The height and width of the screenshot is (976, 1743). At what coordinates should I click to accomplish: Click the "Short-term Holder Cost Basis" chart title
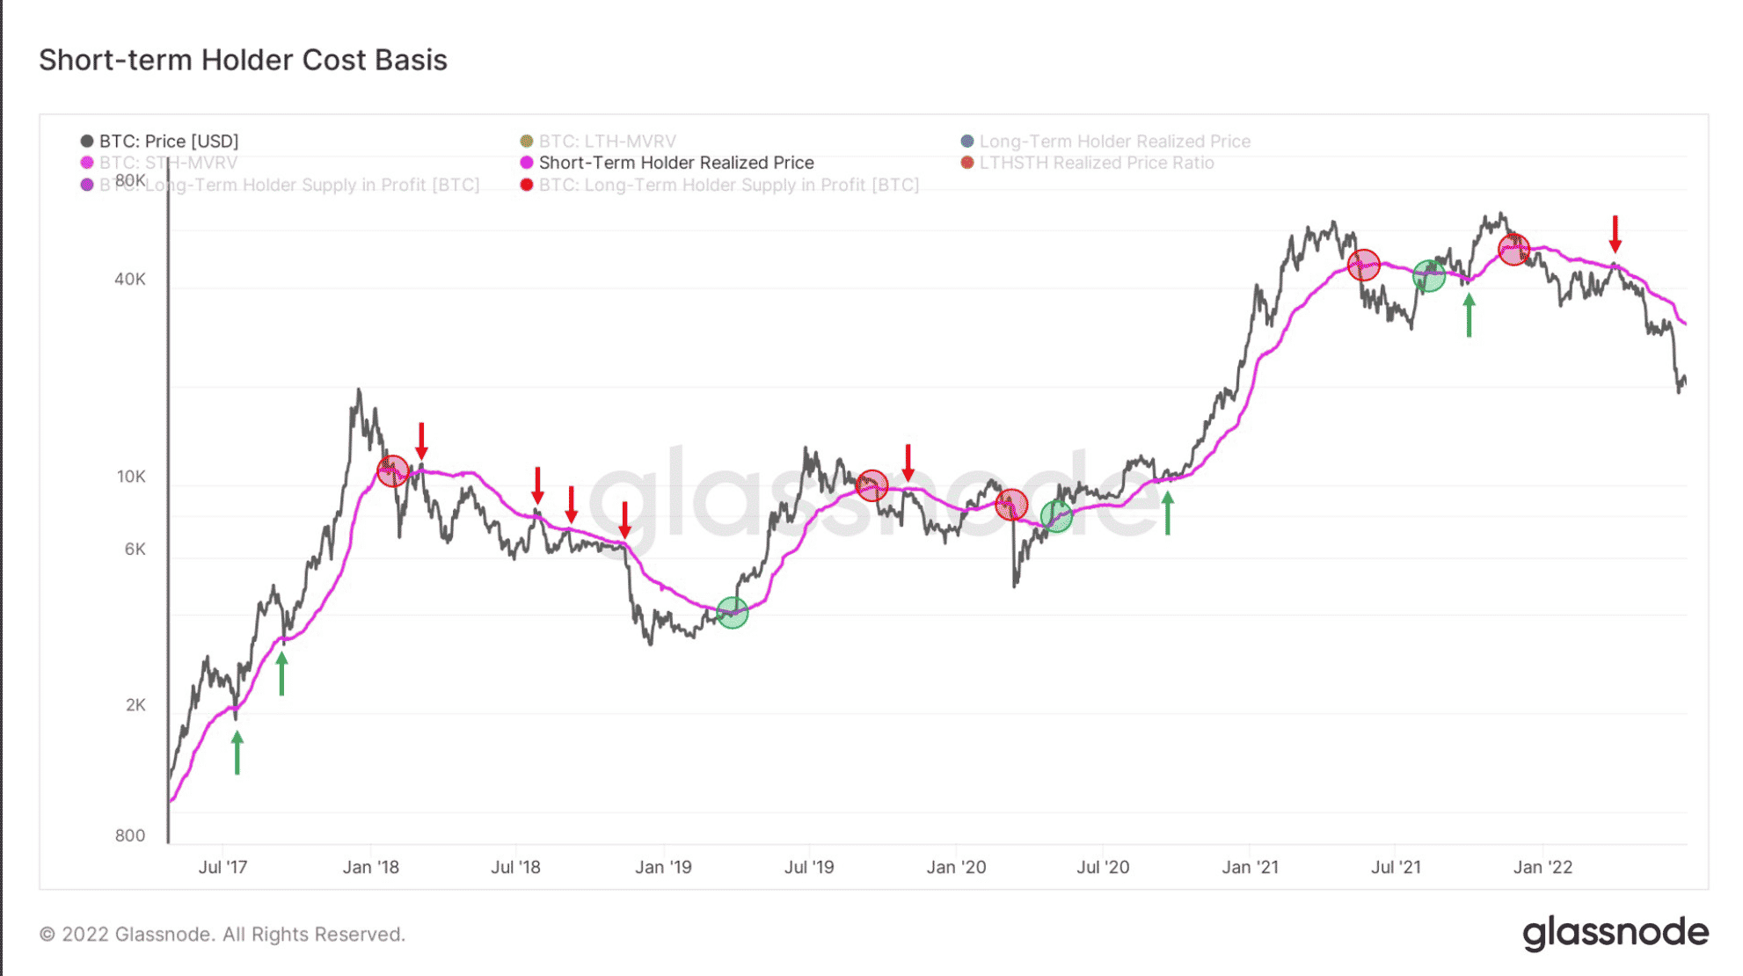(243, 60)
